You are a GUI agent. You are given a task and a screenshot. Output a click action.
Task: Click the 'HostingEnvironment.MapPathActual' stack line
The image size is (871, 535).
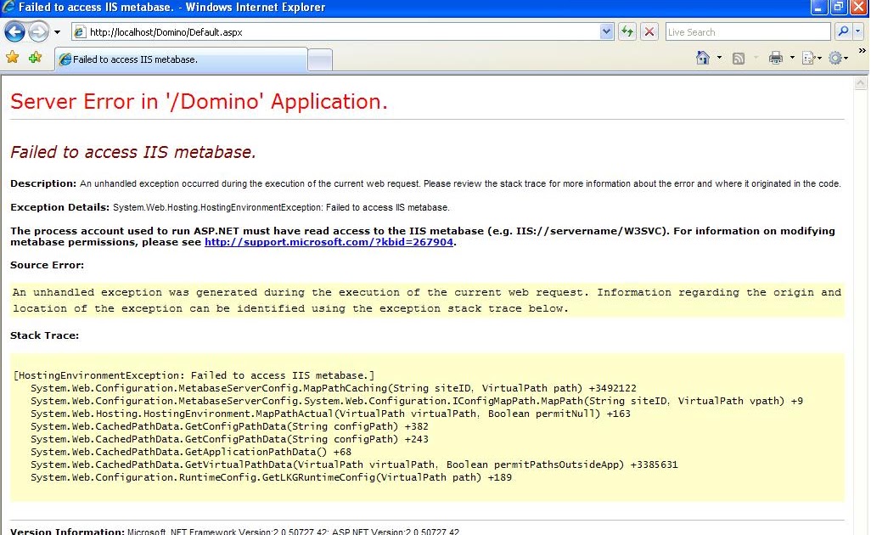pos(330,414)
